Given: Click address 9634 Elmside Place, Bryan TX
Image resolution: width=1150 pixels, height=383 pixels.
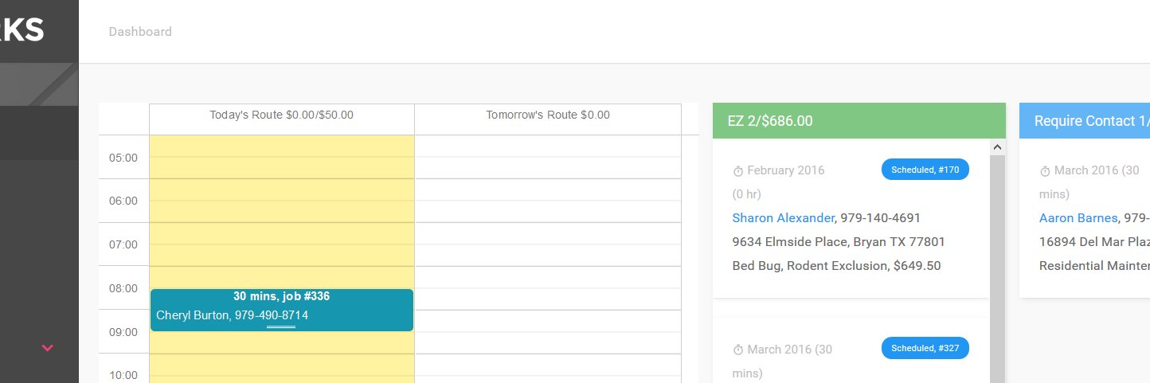Looking at the screenshot, I should 839,241.
